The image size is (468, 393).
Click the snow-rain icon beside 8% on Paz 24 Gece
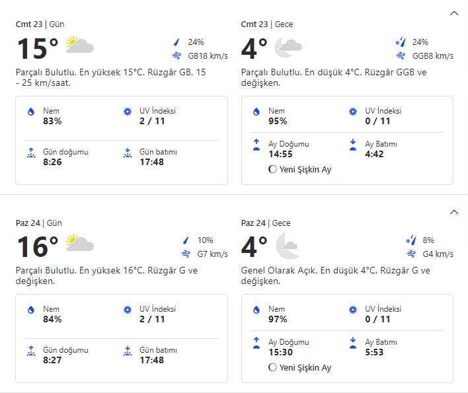410,240
